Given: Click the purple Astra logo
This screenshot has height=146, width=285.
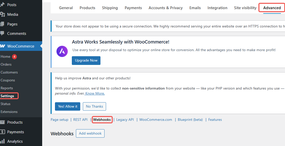Looking at the screenshot, I should [x=62, y=51].
